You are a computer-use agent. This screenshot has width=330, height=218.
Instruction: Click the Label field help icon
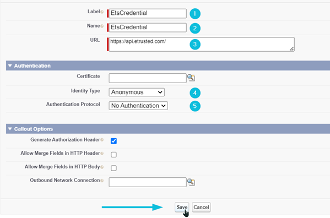(x=102, y=12)
